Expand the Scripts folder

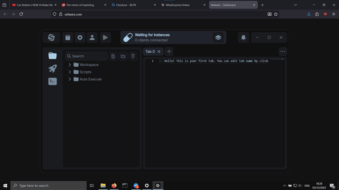point(70,72)
